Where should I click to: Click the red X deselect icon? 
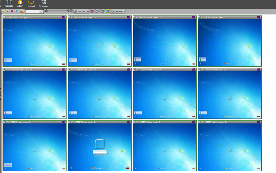point(12,11)
